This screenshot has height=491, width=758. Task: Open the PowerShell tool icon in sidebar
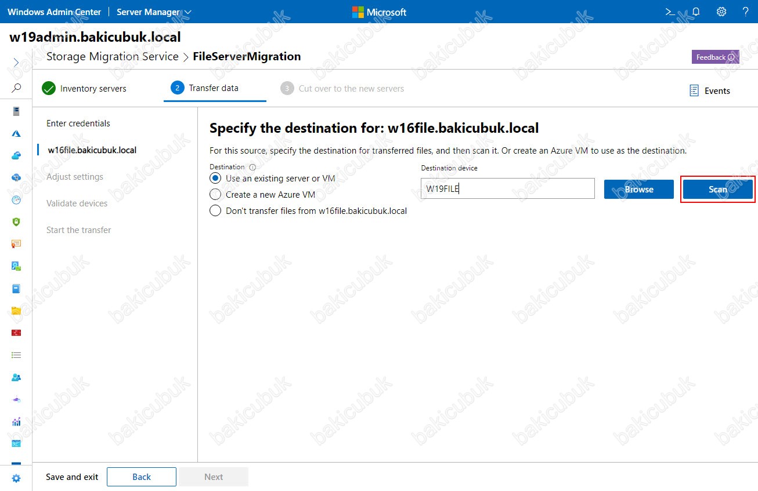click(x=16, y=443)
